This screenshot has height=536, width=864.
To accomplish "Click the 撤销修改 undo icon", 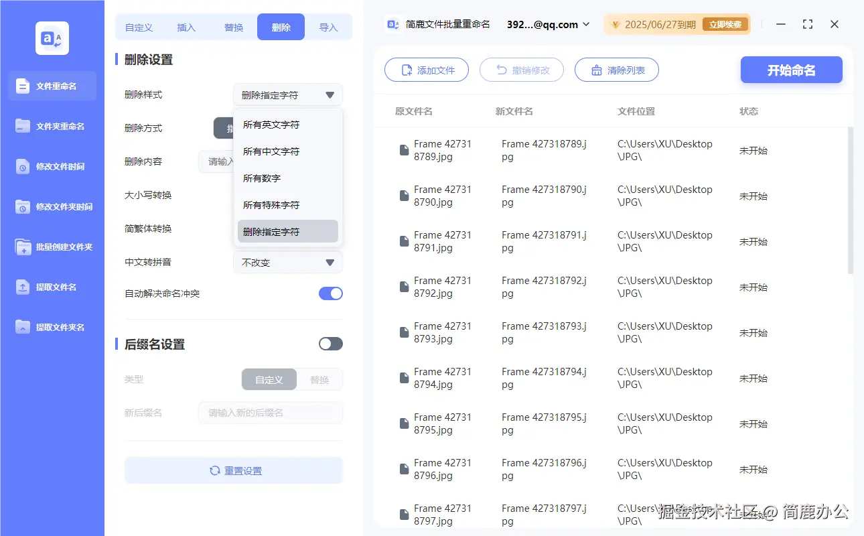I will tap(500, 69).
